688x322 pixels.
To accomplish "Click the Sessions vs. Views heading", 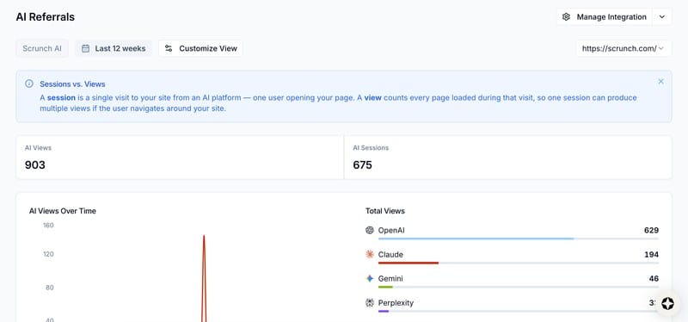I will point(72,84).
